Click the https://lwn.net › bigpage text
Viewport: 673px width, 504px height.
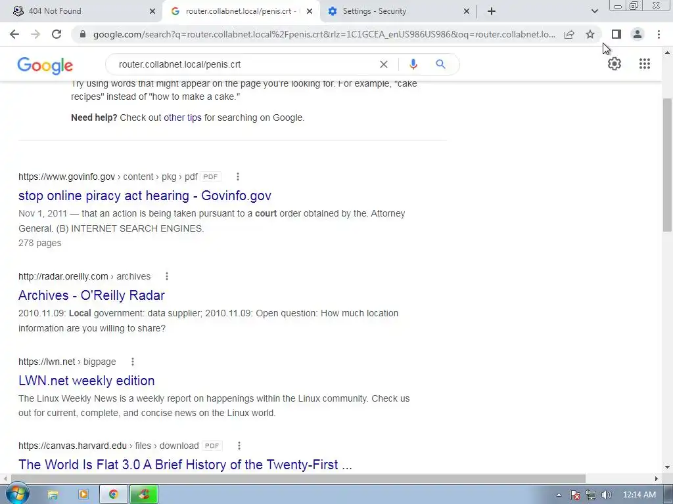[67, 362]
